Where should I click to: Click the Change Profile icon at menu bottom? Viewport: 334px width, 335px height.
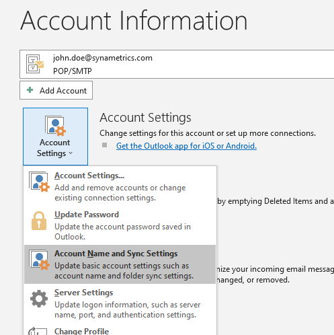(38, 331)
